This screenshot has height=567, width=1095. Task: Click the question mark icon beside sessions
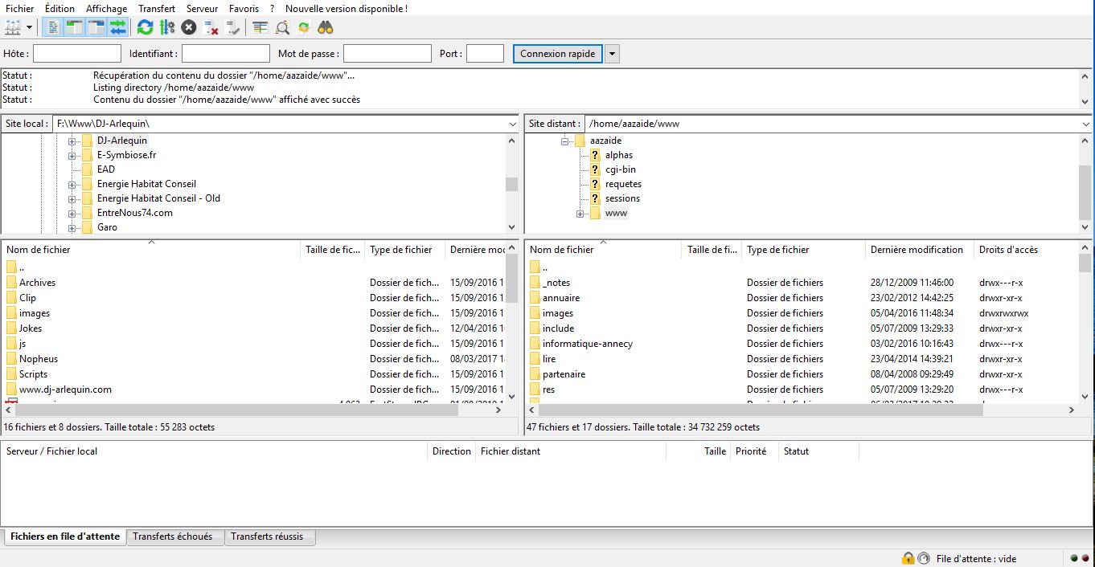tap(595, 198)
